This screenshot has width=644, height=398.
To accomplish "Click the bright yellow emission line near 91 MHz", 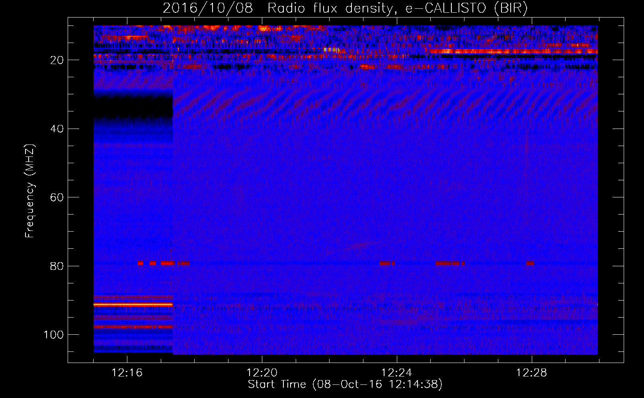I will pos(133,304).
